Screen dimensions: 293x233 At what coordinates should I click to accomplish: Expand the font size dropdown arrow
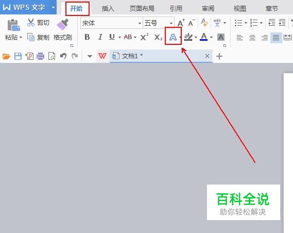[x=171, y=23]
